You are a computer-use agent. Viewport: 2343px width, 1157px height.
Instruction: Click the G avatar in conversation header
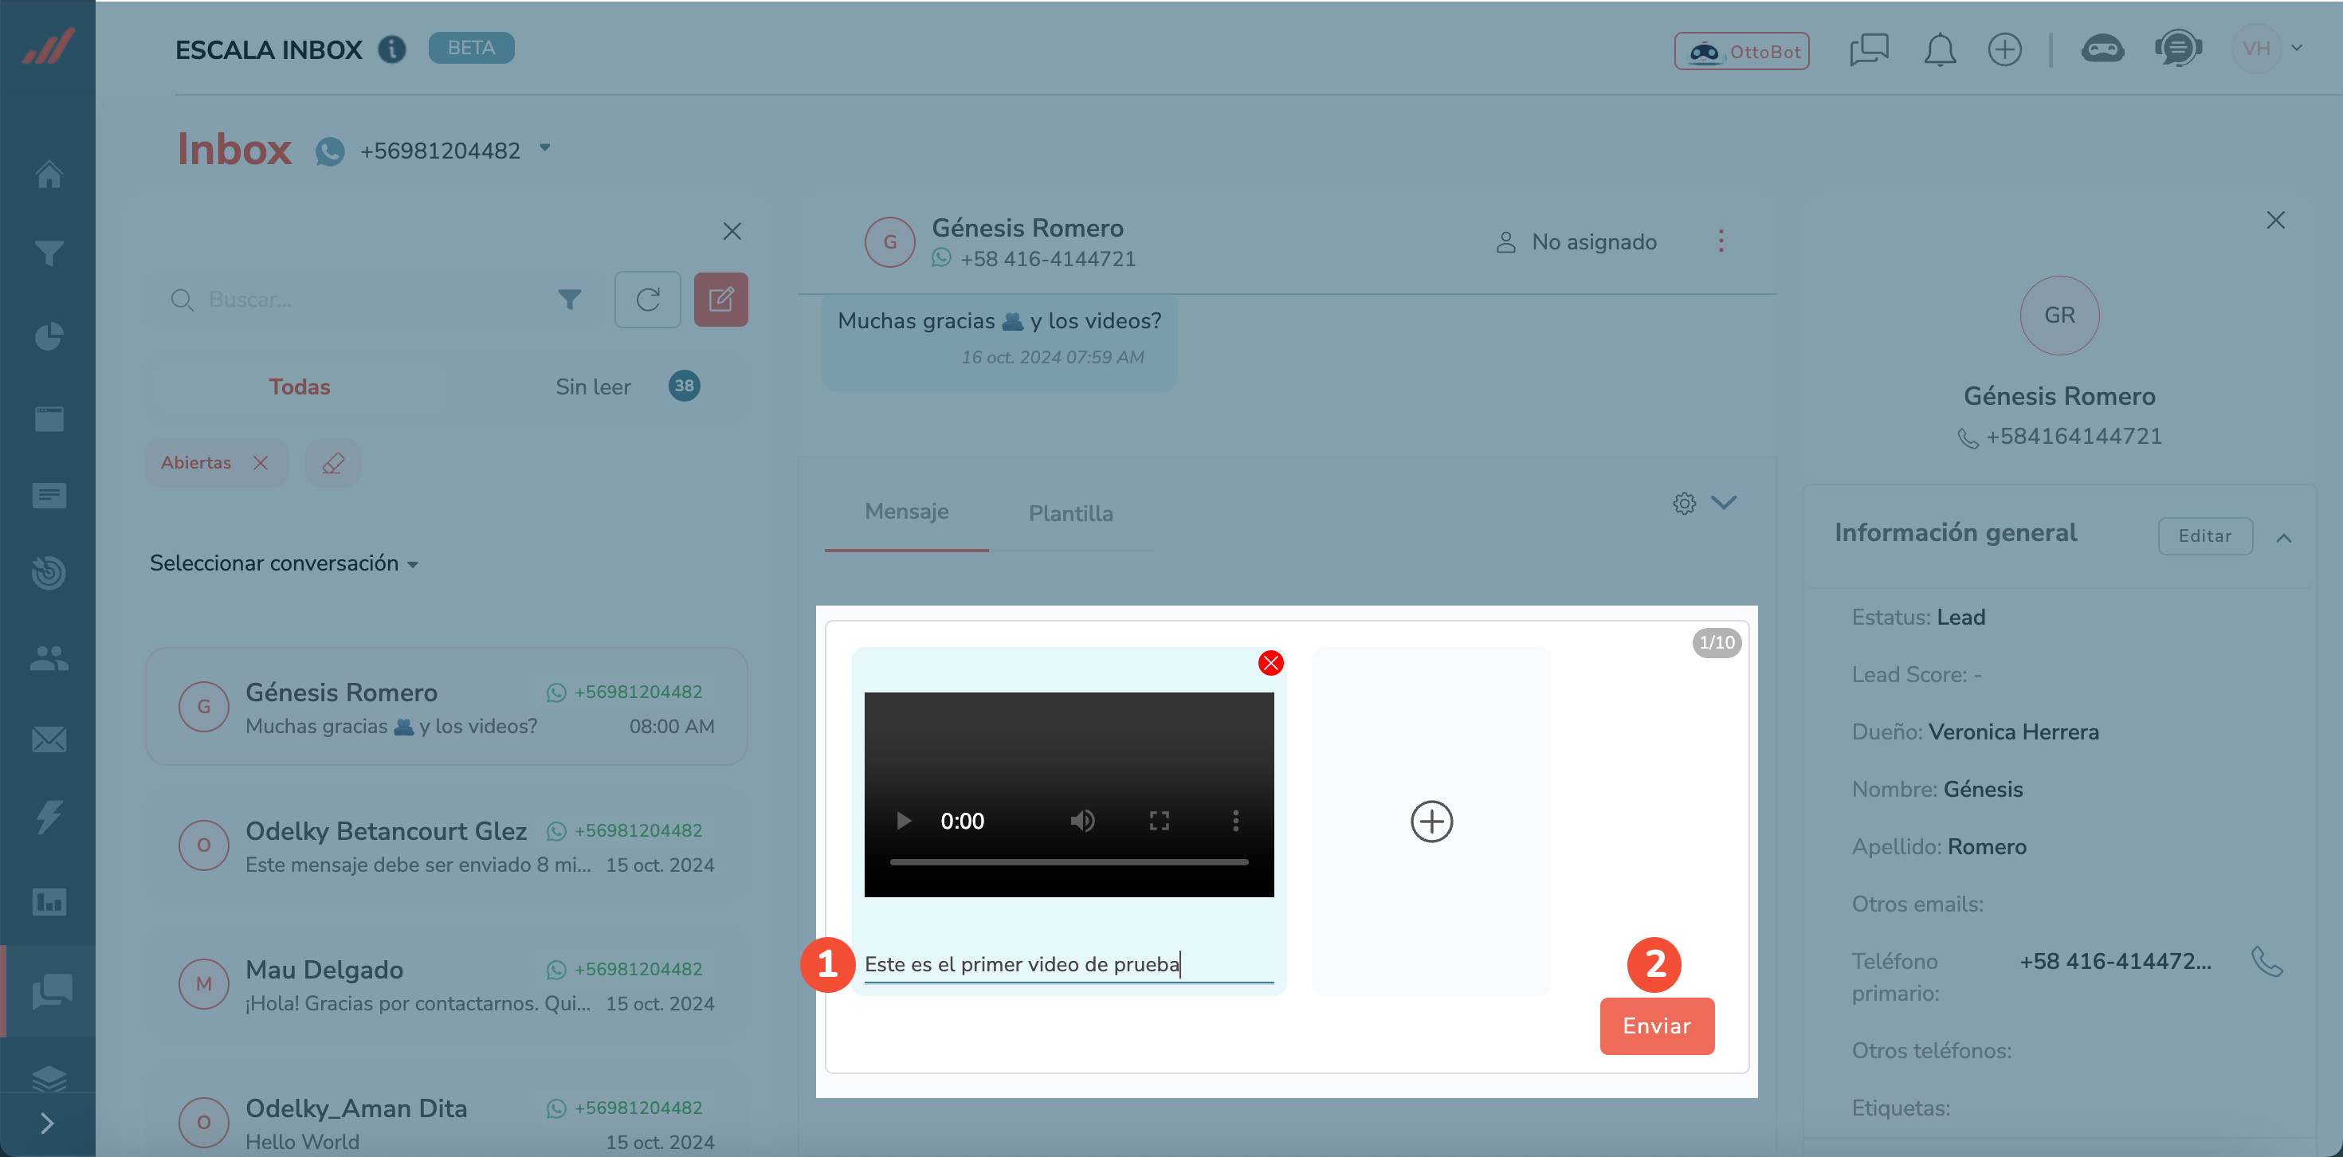tap(889, 242)
